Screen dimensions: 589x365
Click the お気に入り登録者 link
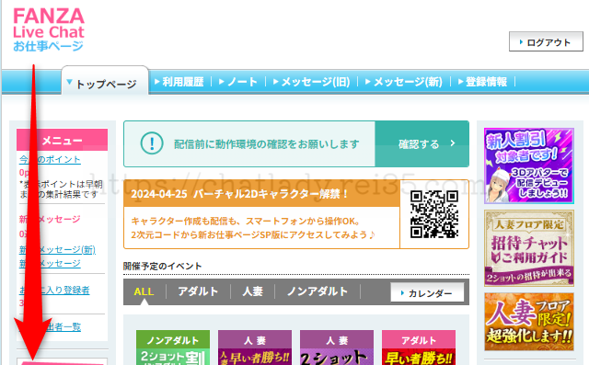tap(54, 290)
